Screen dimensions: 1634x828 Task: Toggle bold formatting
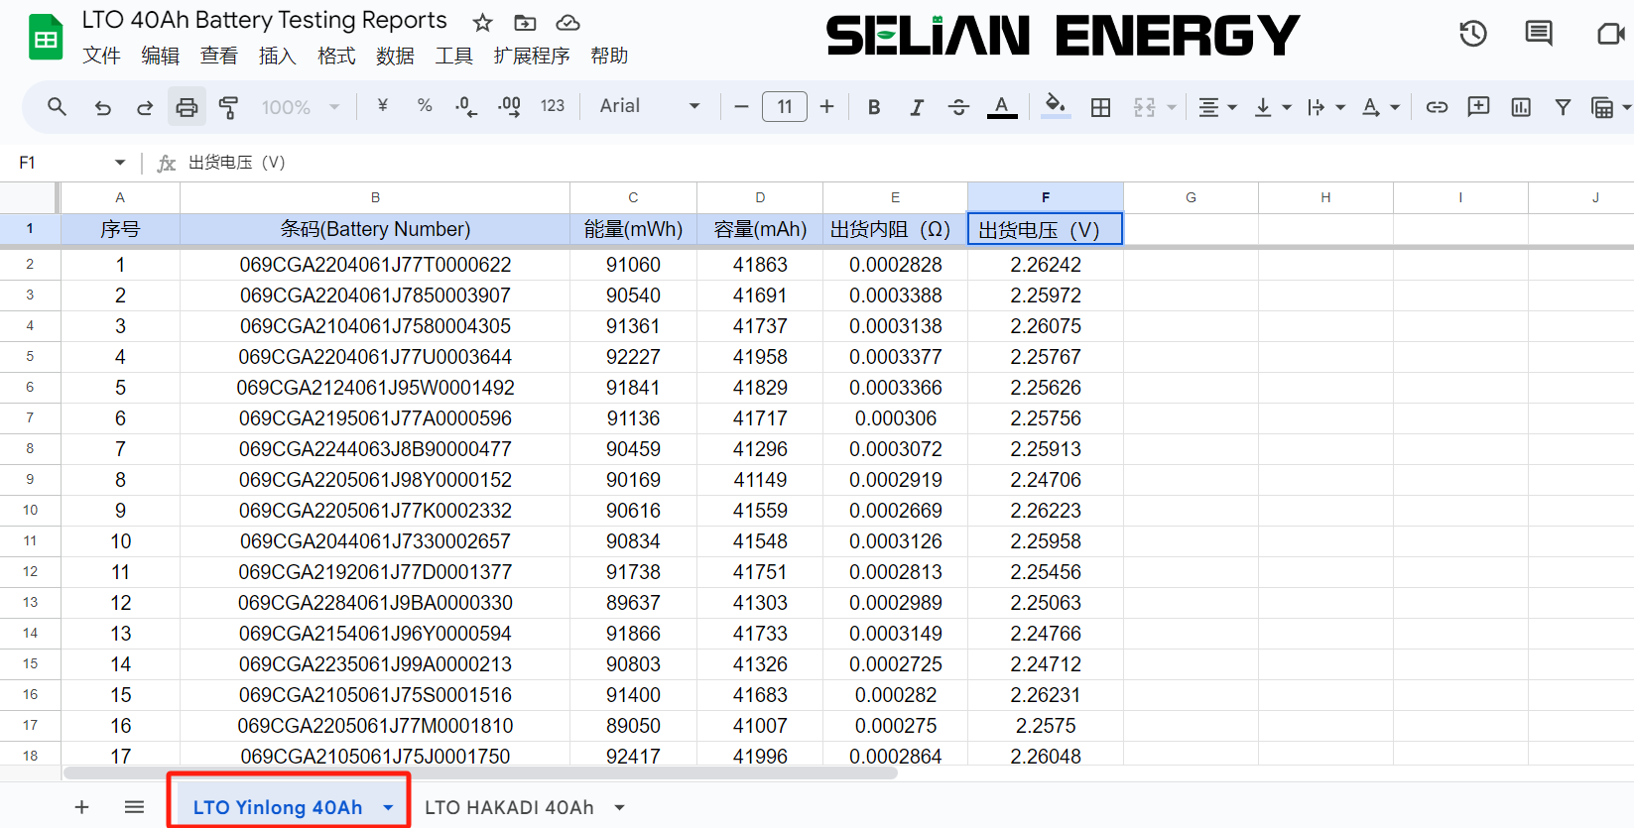[x=874, y=107]
